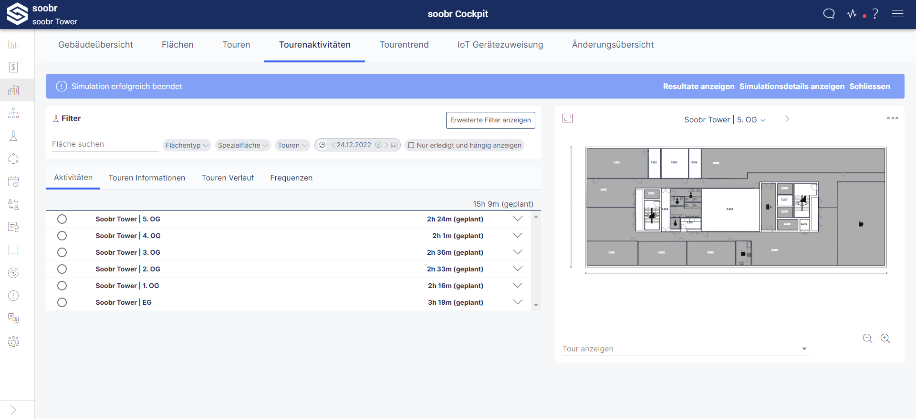Viewport: 916px width, 419px height.
Task: Open the Flächentyp filter dropdown
Action: (187, 145)
